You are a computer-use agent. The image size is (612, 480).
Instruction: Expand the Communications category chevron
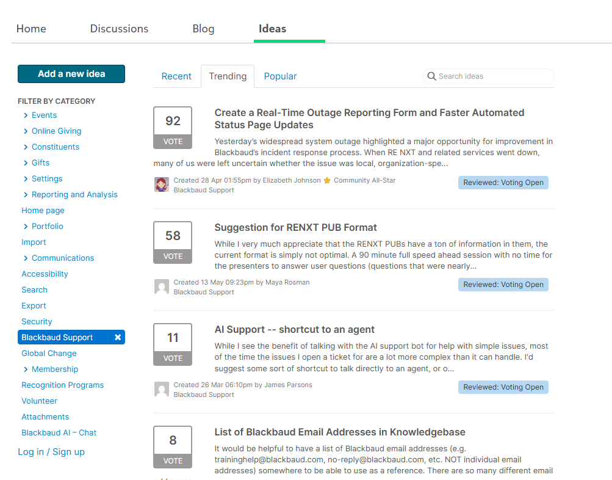pyautogui.click(x=26, y=258)
